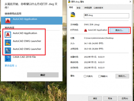Click the 应用(A) button
Image resolution: width=134 pixels, height=101 pixels.
click(x=125, y=98)
